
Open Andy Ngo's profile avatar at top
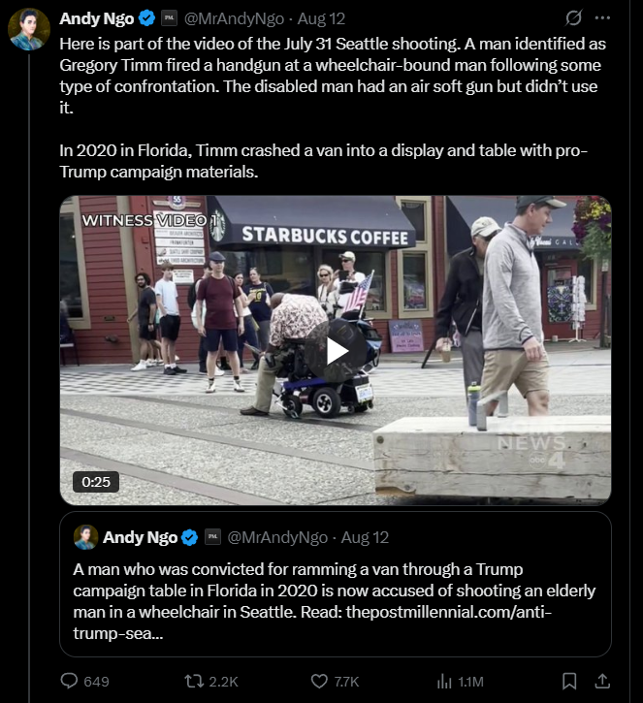[29, 29]
